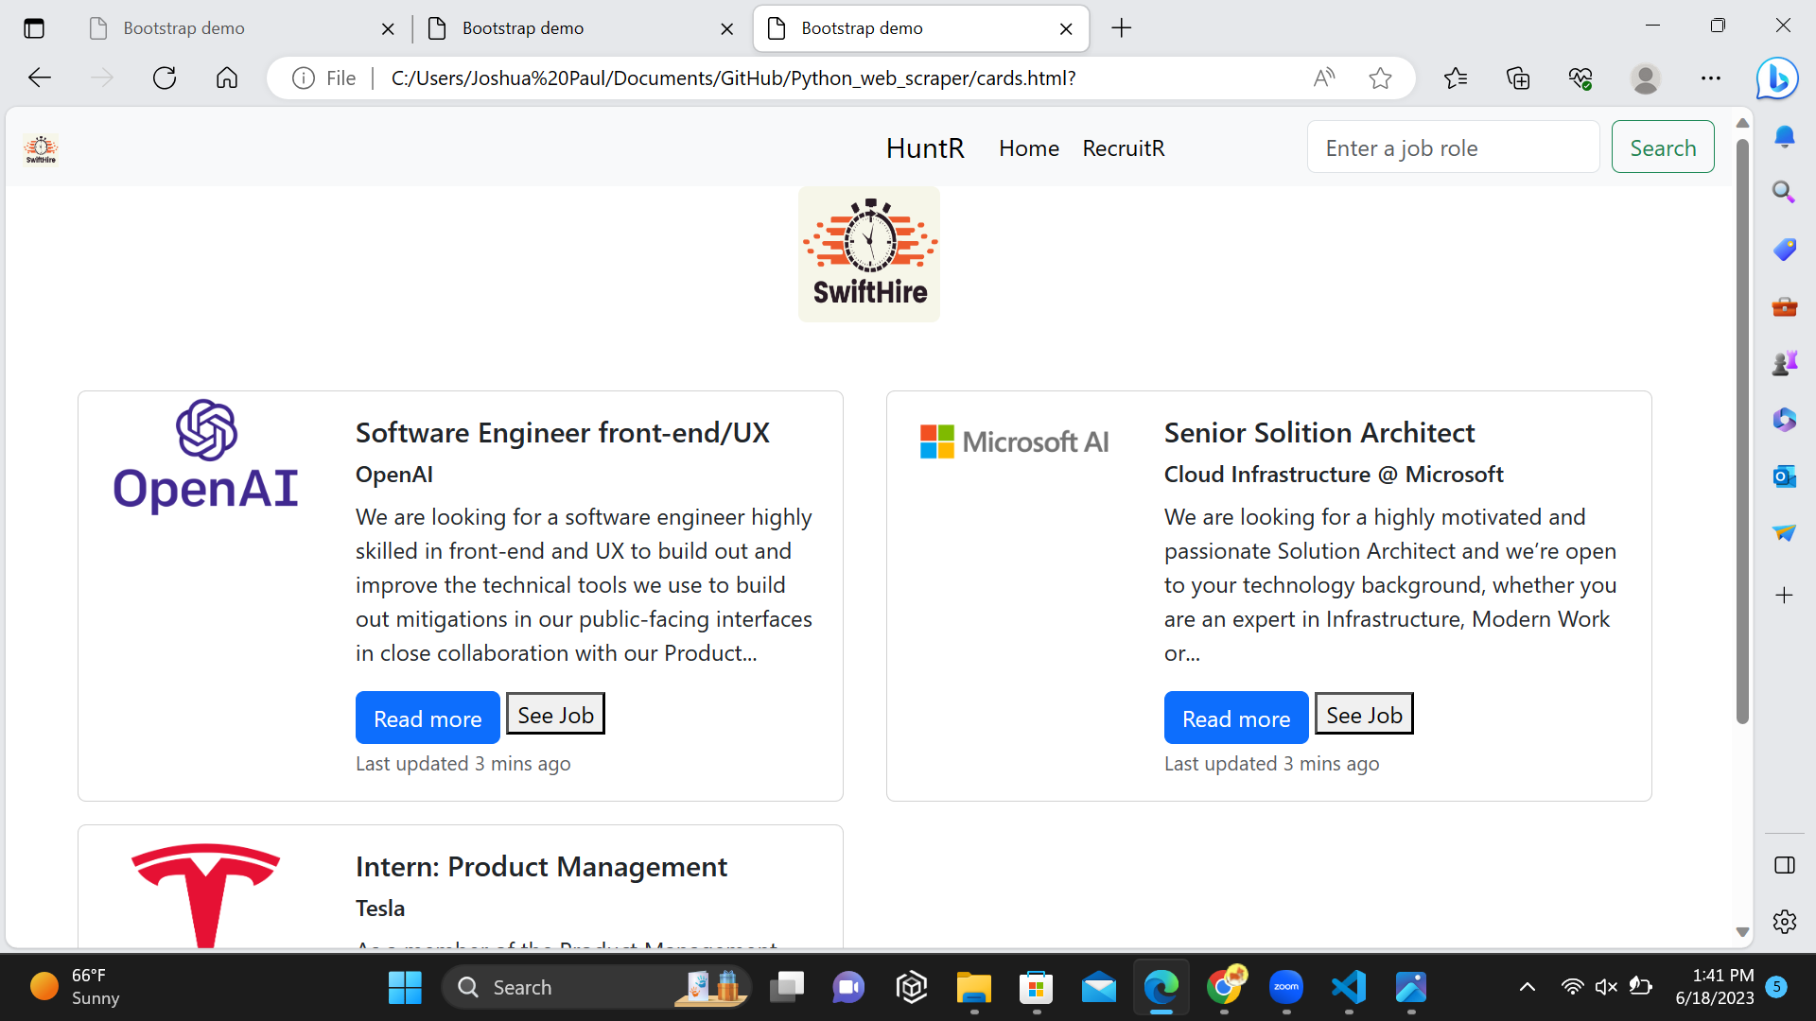
Task: Show hidden system tray icons chevron
Action: 1527,987
